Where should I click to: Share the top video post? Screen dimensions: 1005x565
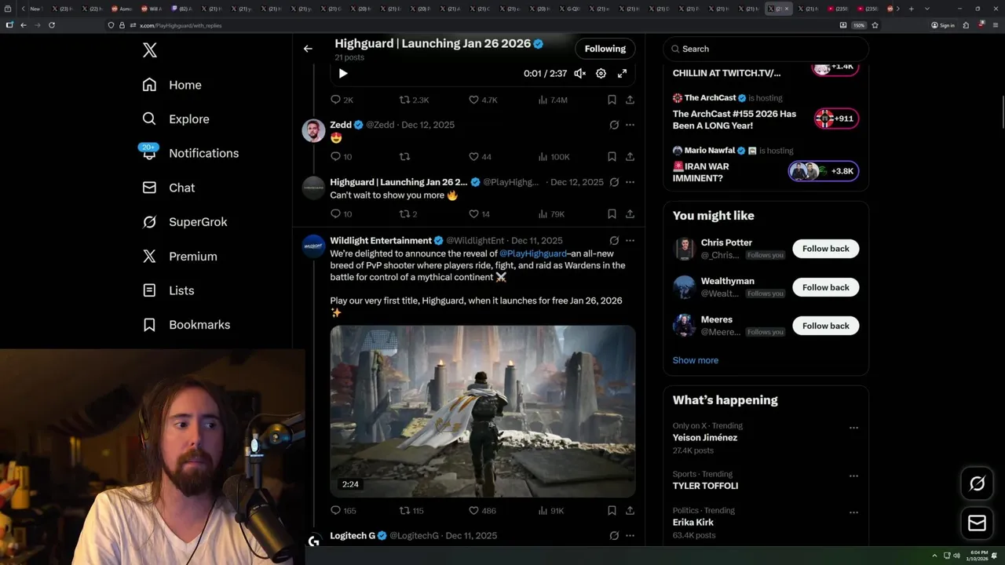(630, 100)
